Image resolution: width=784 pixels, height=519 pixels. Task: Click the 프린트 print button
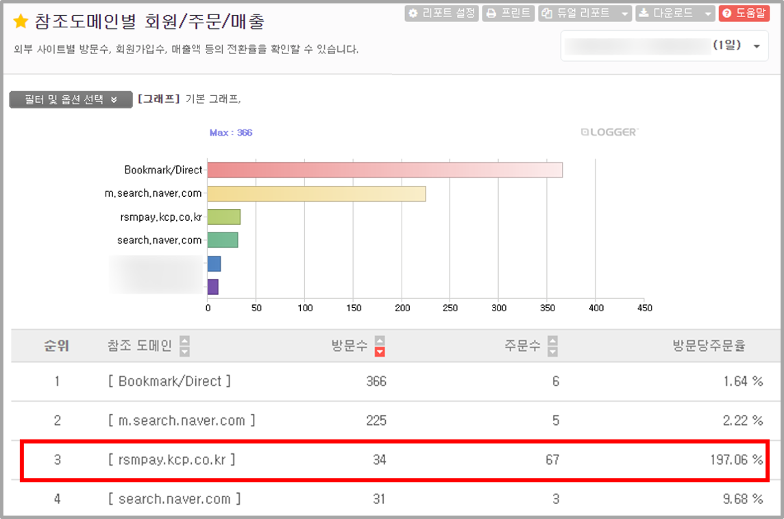[x=509, y=13]
